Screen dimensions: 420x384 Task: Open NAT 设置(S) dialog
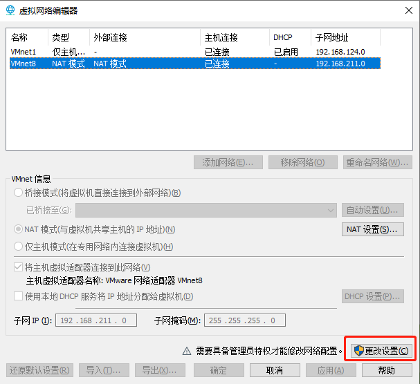[372, 229]
